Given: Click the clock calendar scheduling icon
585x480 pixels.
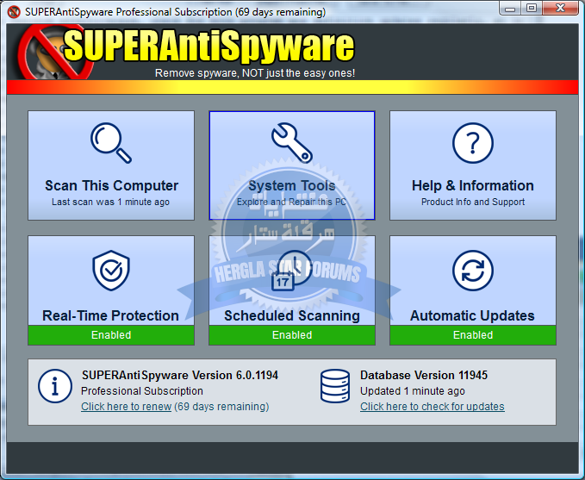Looking at the screenshot, I should (x=291, y=271).
